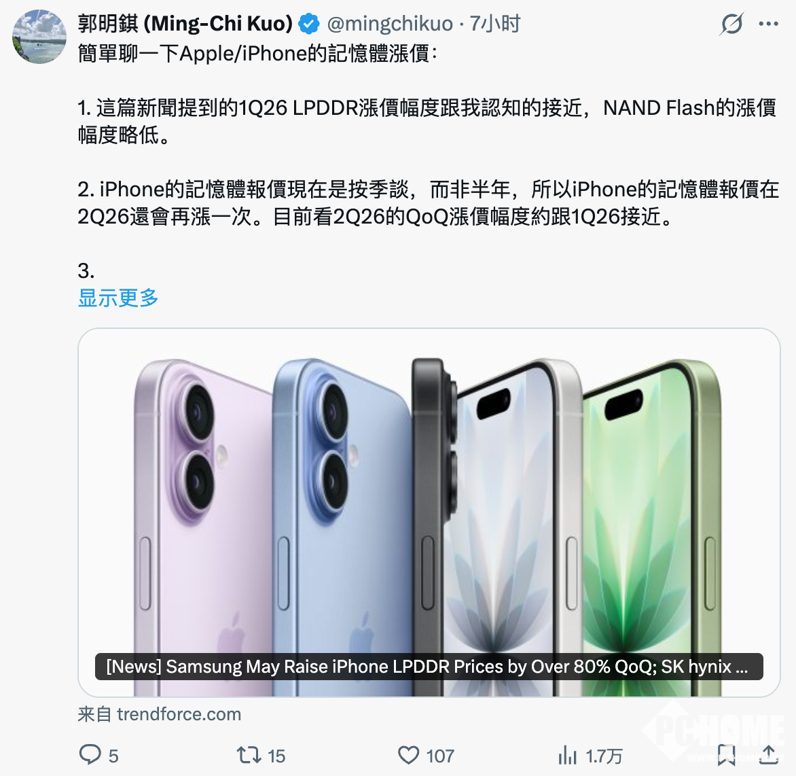
Task: Like the post with heart icon
Action: (x=408, y=755)
